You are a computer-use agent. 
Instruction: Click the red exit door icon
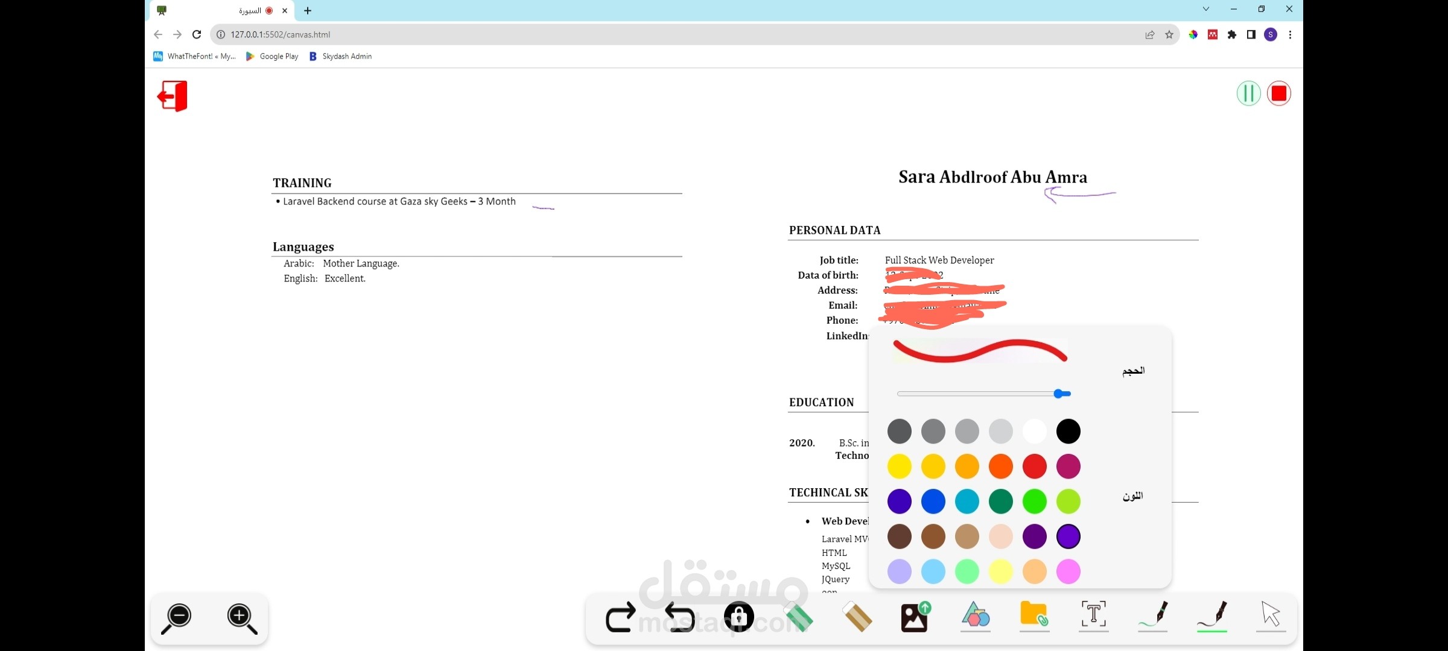pyautogui.click(x=173, y=96)
